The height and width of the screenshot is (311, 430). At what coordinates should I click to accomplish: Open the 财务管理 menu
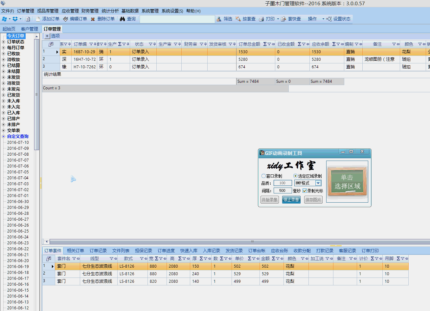pyautogui.click(x=90, y=11)
